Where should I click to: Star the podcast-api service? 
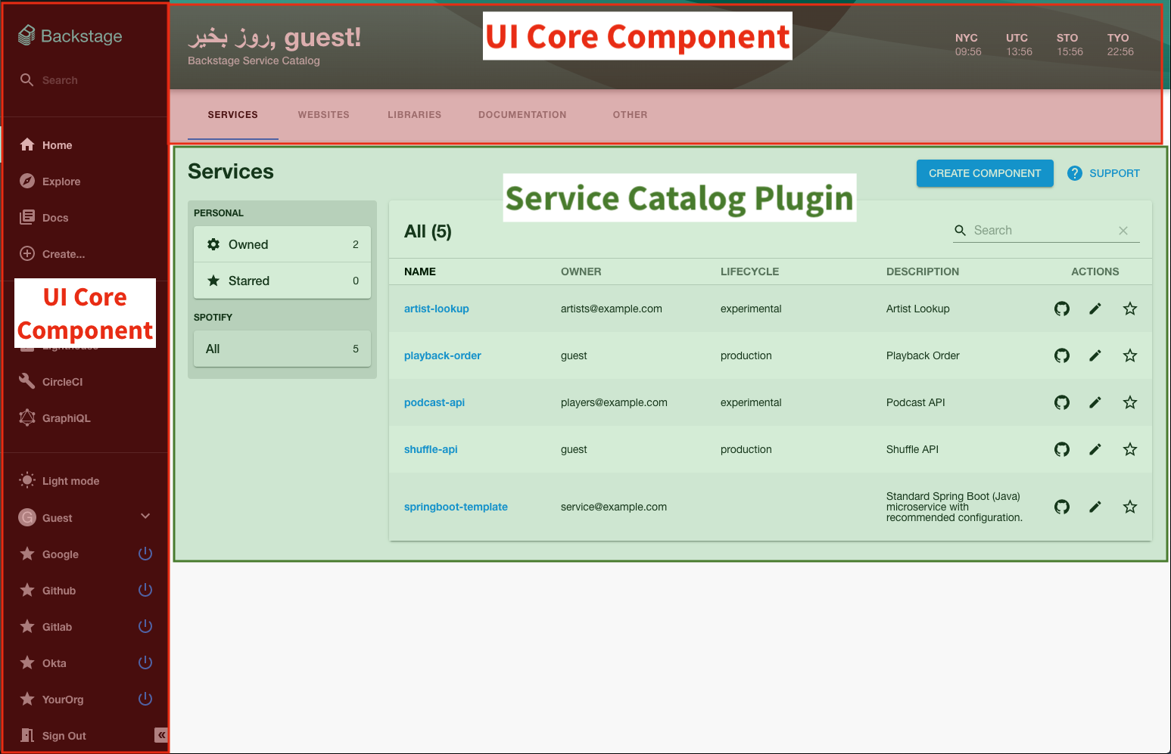[x=1129, y=402]
